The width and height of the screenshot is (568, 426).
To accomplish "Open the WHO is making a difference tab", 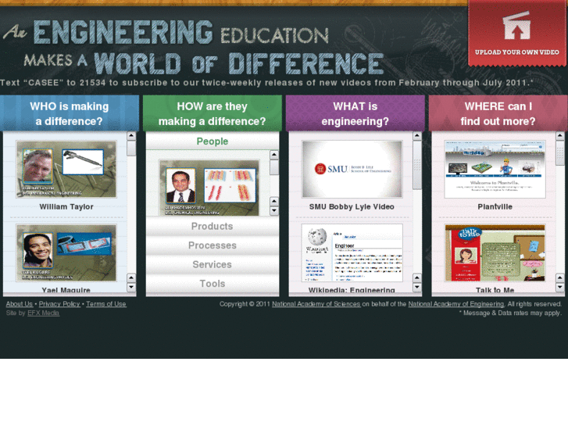I will coord(70,113).
